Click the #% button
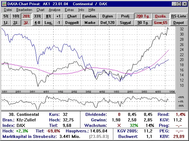The height and width of the screenshot is (141, 189). (49, 16)
